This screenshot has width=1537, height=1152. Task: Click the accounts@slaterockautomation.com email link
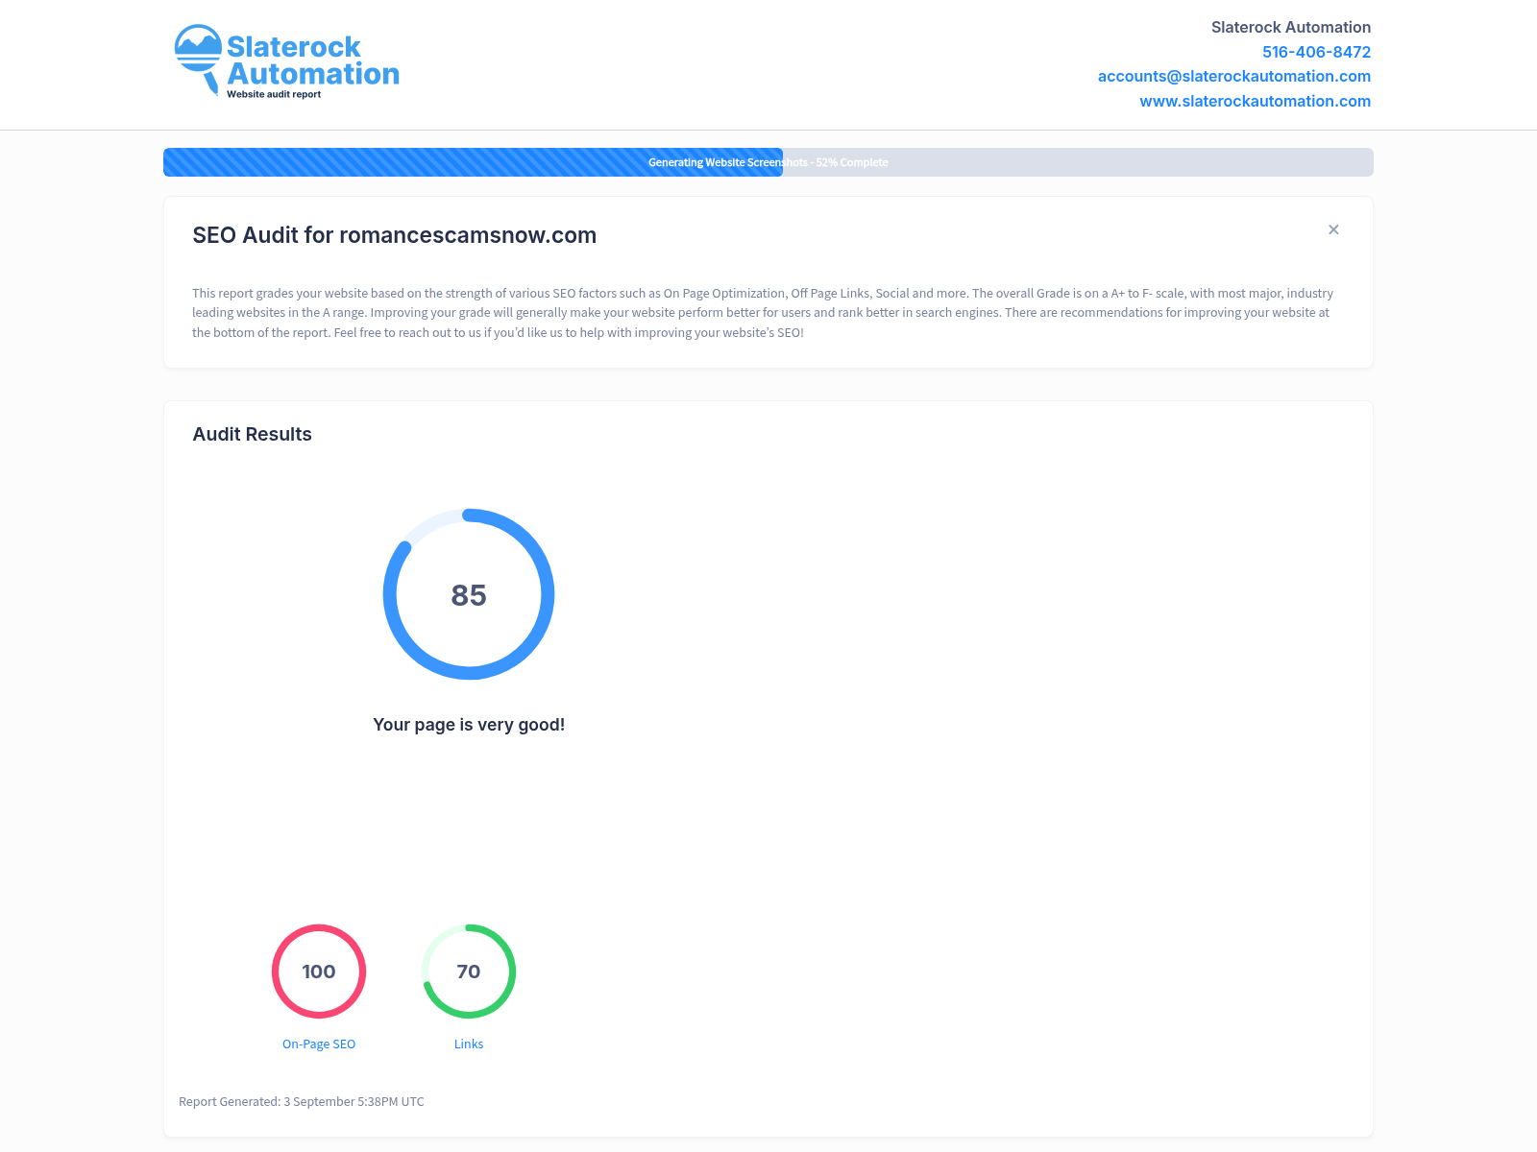tap(1233, 76)
